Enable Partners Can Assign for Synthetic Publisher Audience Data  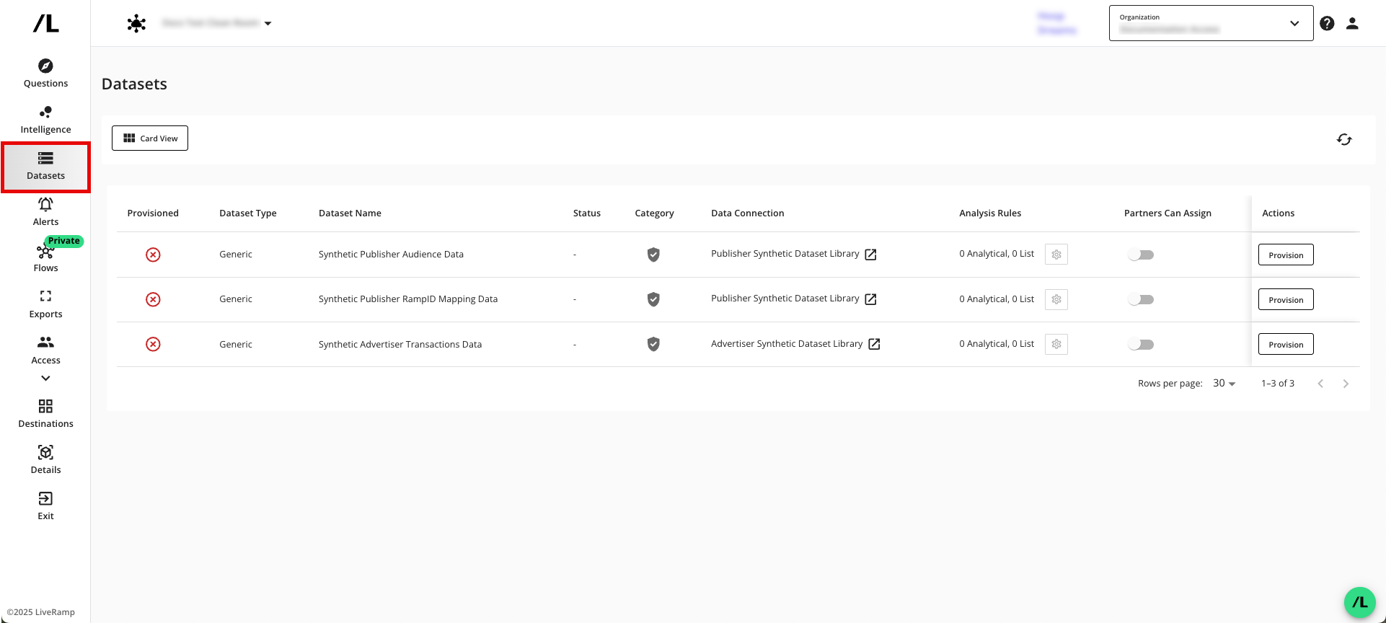(x=1141, y=255)
